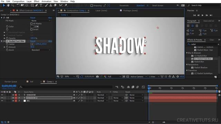Open Active Camera view dropdown
This screenshot has height=124, width=221.
pos(138,76)
